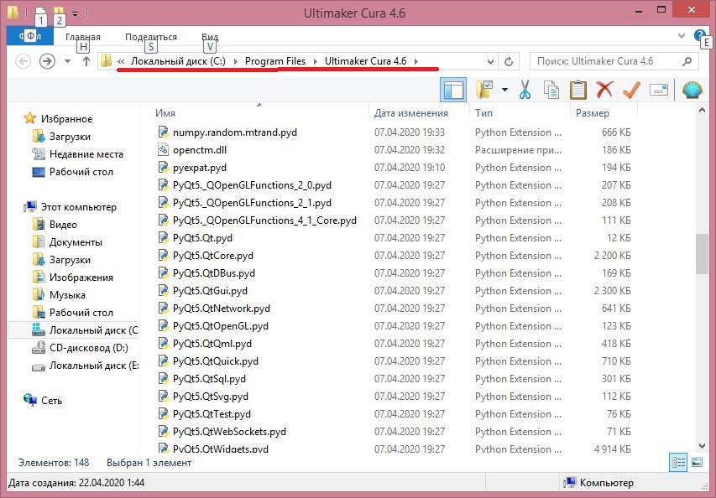Open the address bar history dropdown
Viewport: 716px width, 498px height.
(x=490, y=61)
